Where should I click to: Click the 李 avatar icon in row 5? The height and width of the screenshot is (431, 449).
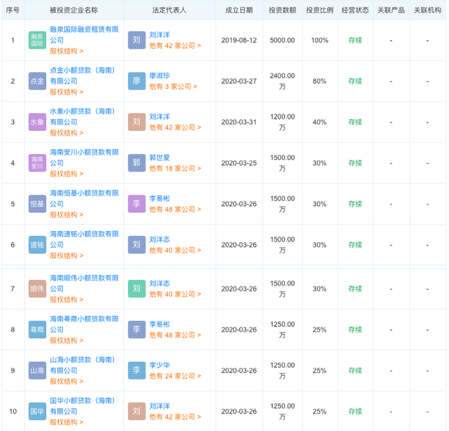tap(137, 204)
